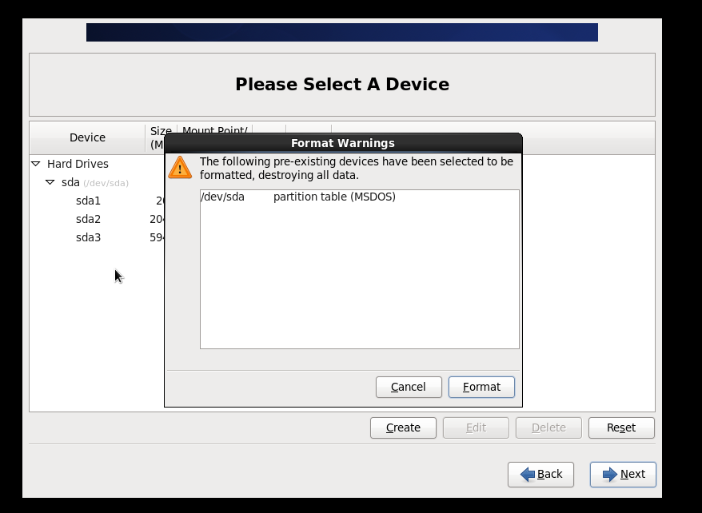This screenshot has width=702, height=513.
Task: Click the Back arrow icon
Action: (x=528, y=475)
